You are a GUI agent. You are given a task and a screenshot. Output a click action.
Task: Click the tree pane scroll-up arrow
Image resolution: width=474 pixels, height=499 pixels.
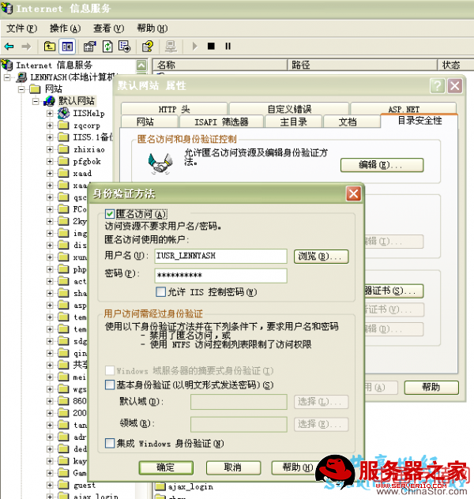(x=141, y=66)
